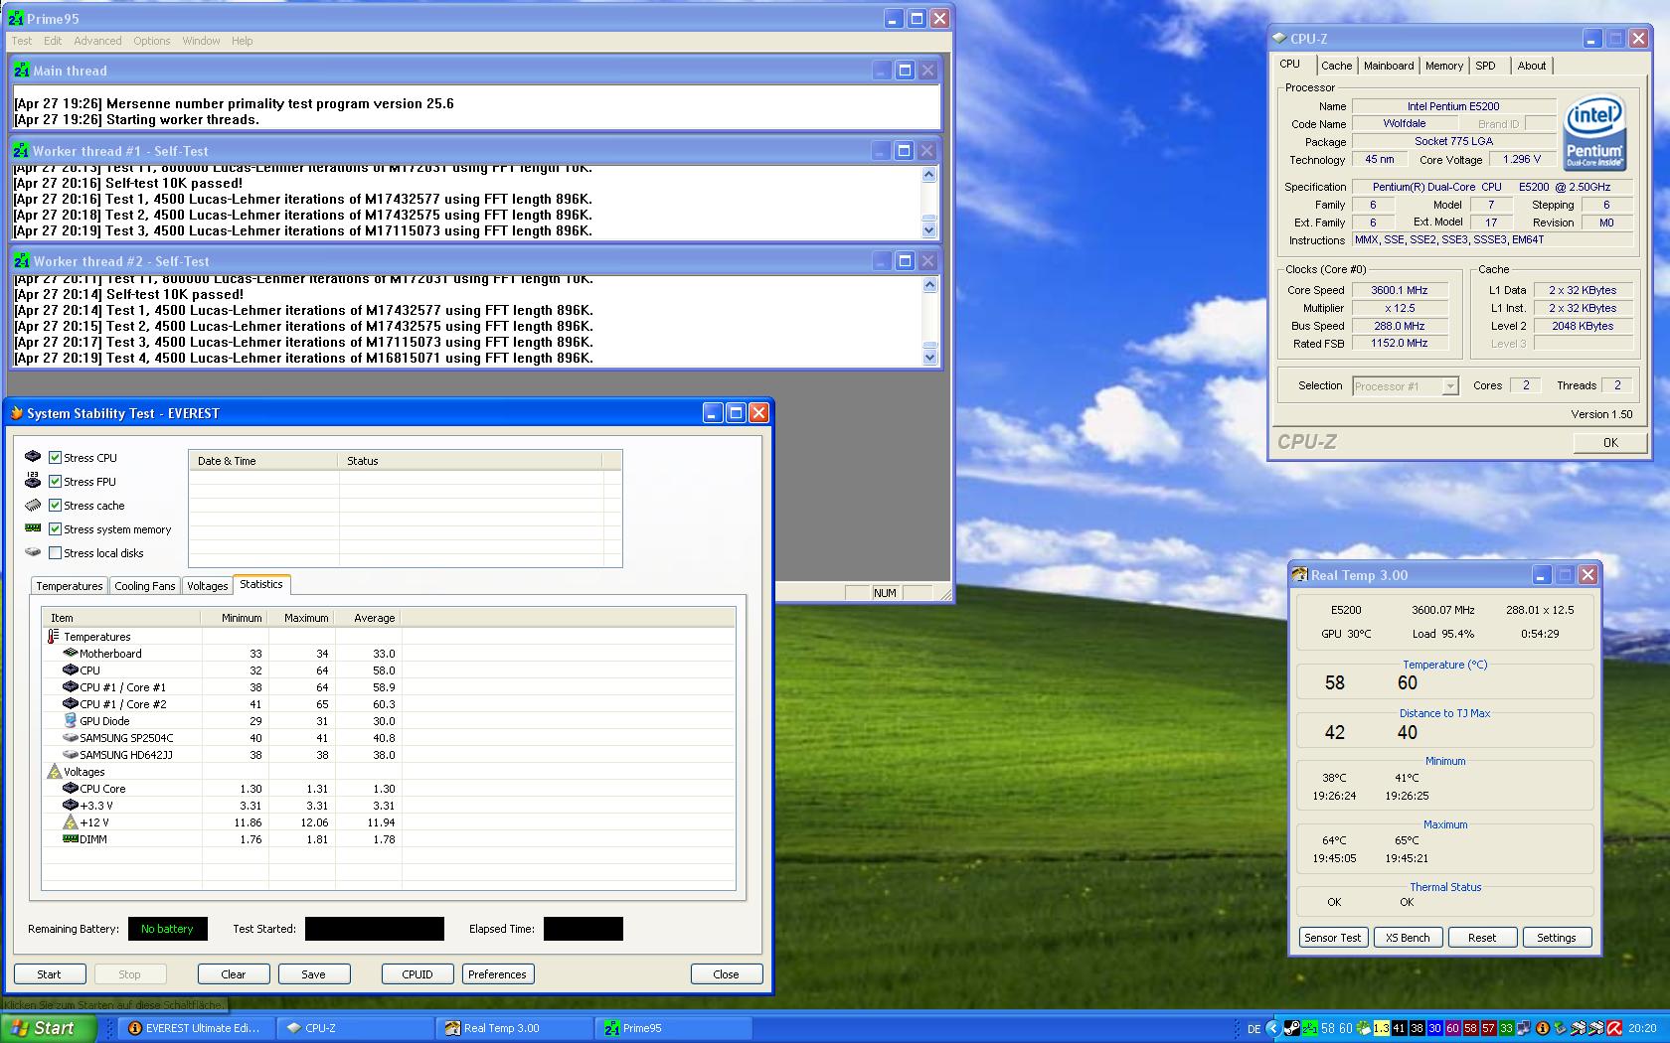Viewport: 1670px width, 1043px height.
Task: Click scroll-up arrow in Worker thread #2
Action: pyautogui.click(x=929, y=285)
